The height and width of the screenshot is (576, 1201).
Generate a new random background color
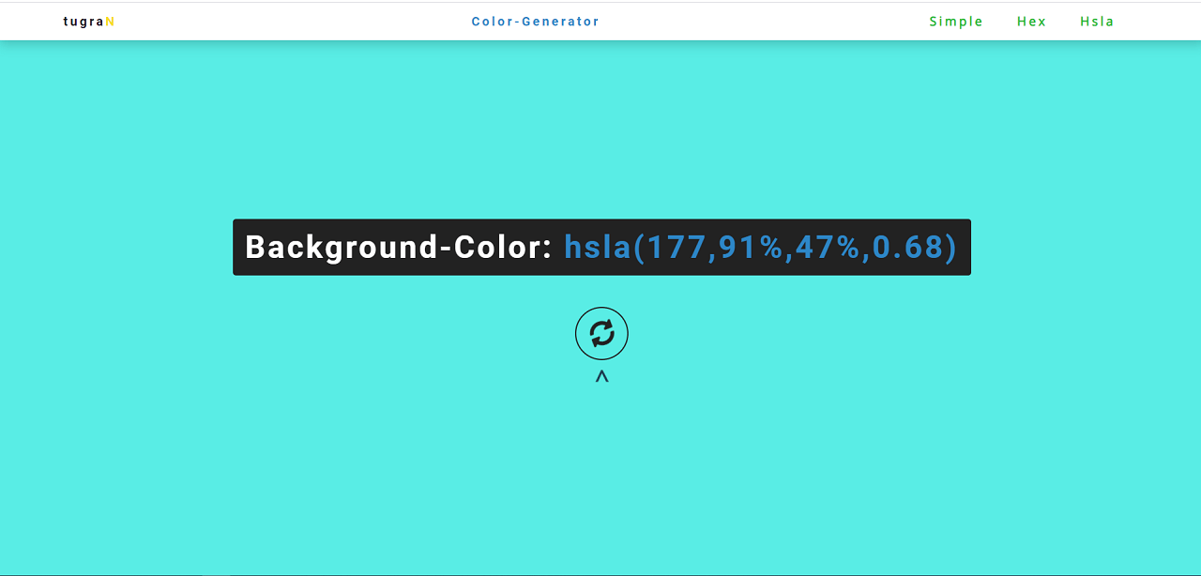coord(601,333)
